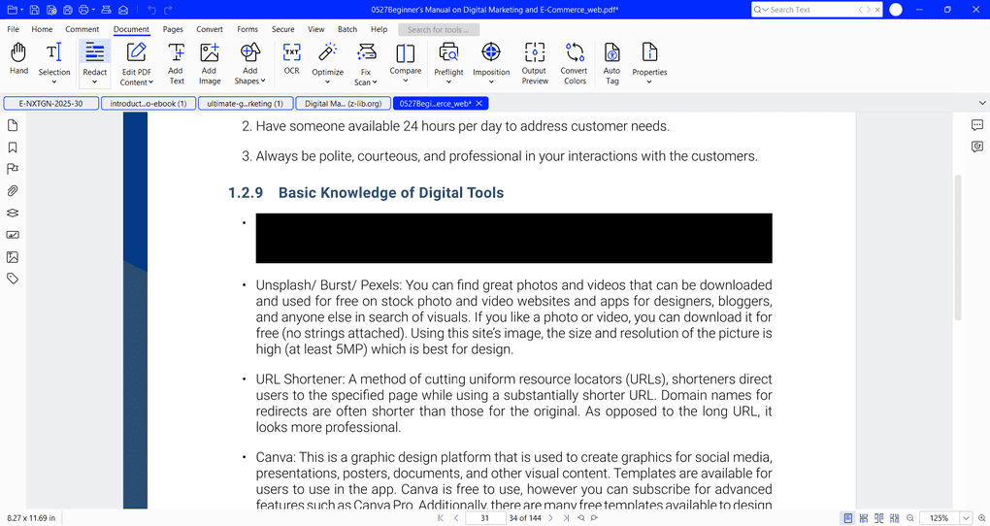Enable two-page facing view mode
The width and height of the screenshot is (990, 526).
point(879,518)
